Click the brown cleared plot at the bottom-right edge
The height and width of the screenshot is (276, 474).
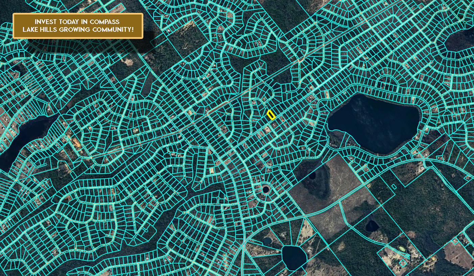point(458,254)
